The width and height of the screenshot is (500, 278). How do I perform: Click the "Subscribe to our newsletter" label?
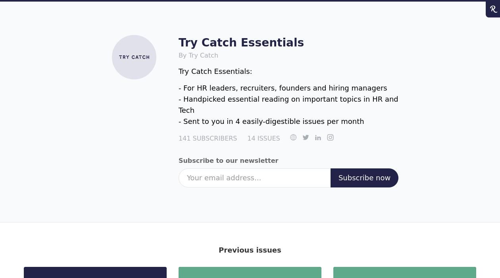tap(228, 161)
